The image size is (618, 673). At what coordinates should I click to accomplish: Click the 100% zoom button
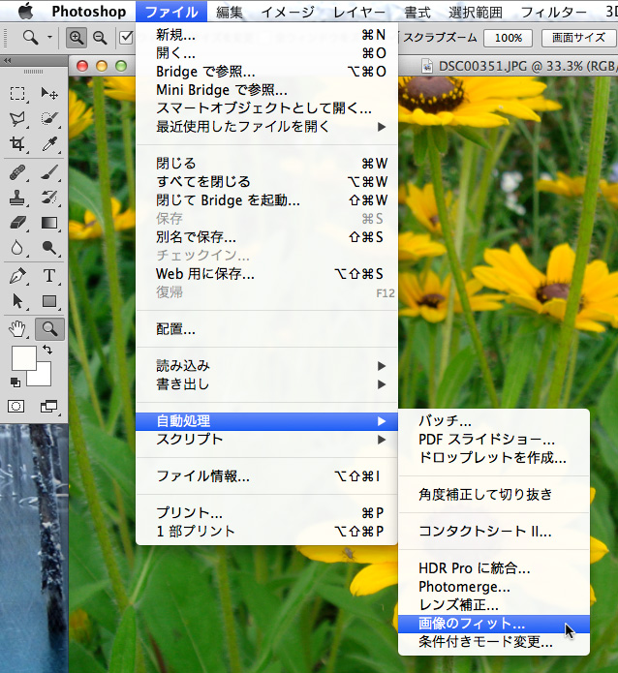508,38
